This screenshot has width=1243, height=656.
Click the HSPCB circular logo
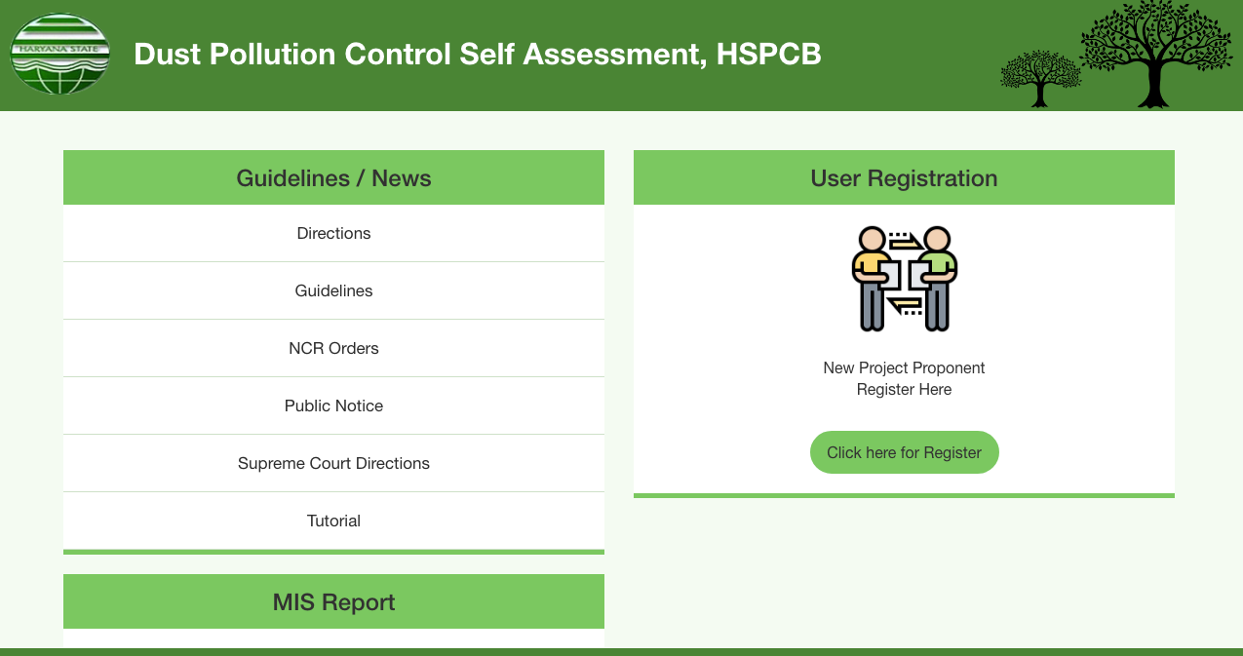[59, 54]
